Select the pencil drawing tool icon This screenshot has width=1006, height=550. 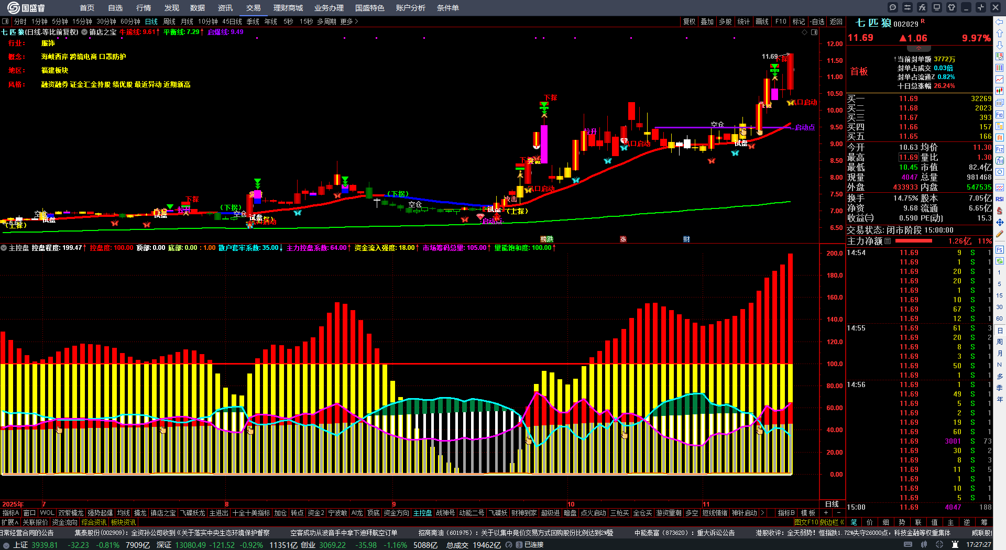(x=1000, y=234)
